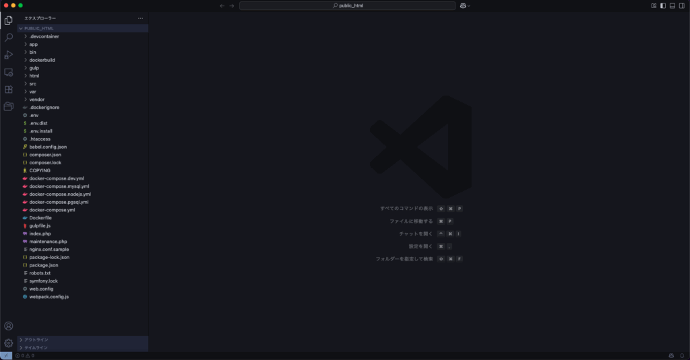The image size is (690, 360).
Task: Open index.php file
Action: tap(83, 234)
